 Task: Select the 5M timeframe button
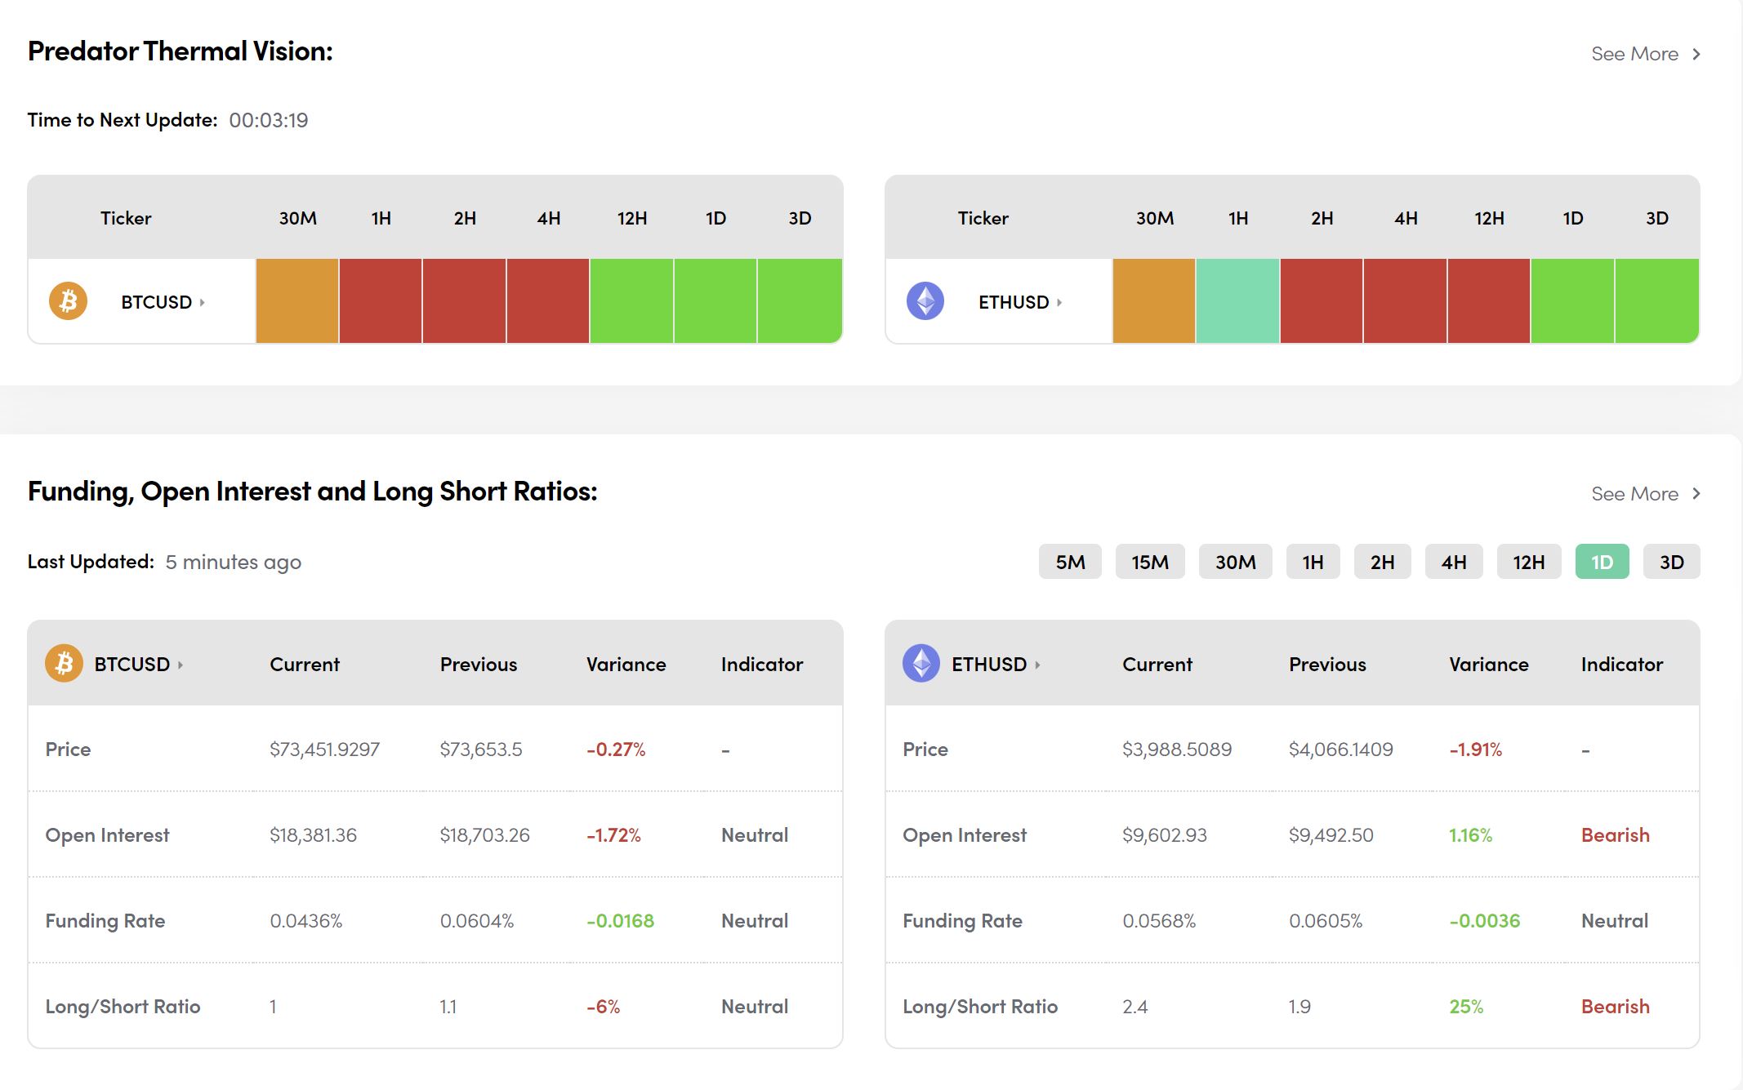coord(1070,562)
